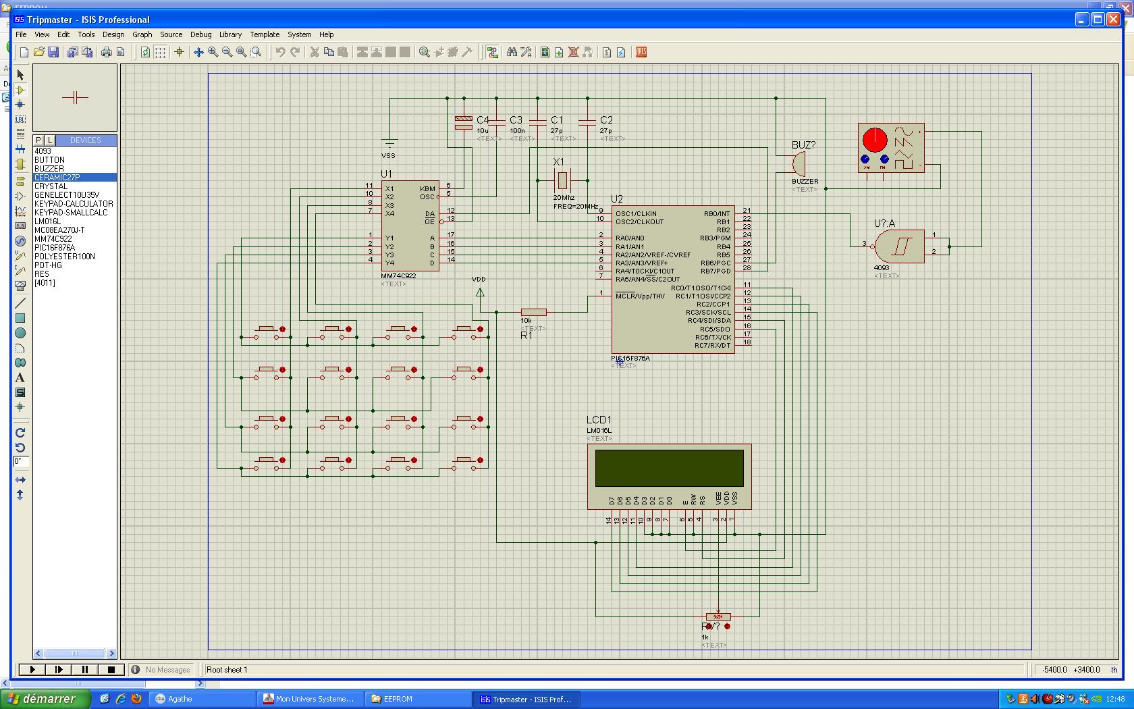
Task: Toggle the wire auto-router
Action: coord(493,52)
